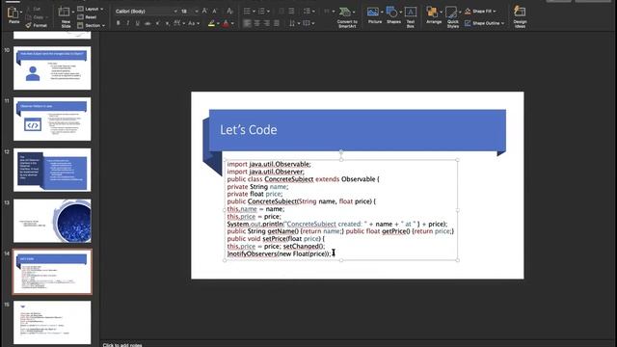Open line spacing options
The image size is (617, 347).
click(x=308, y=11)
